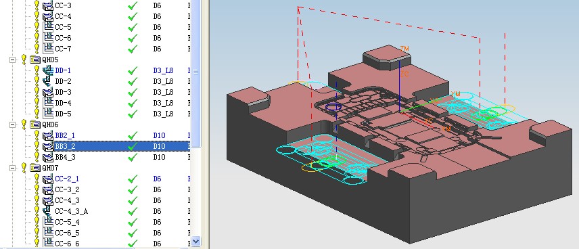Click the DD-1 operation icon
579x249 pixels.
pyautogui.click(x=48, y=70)
